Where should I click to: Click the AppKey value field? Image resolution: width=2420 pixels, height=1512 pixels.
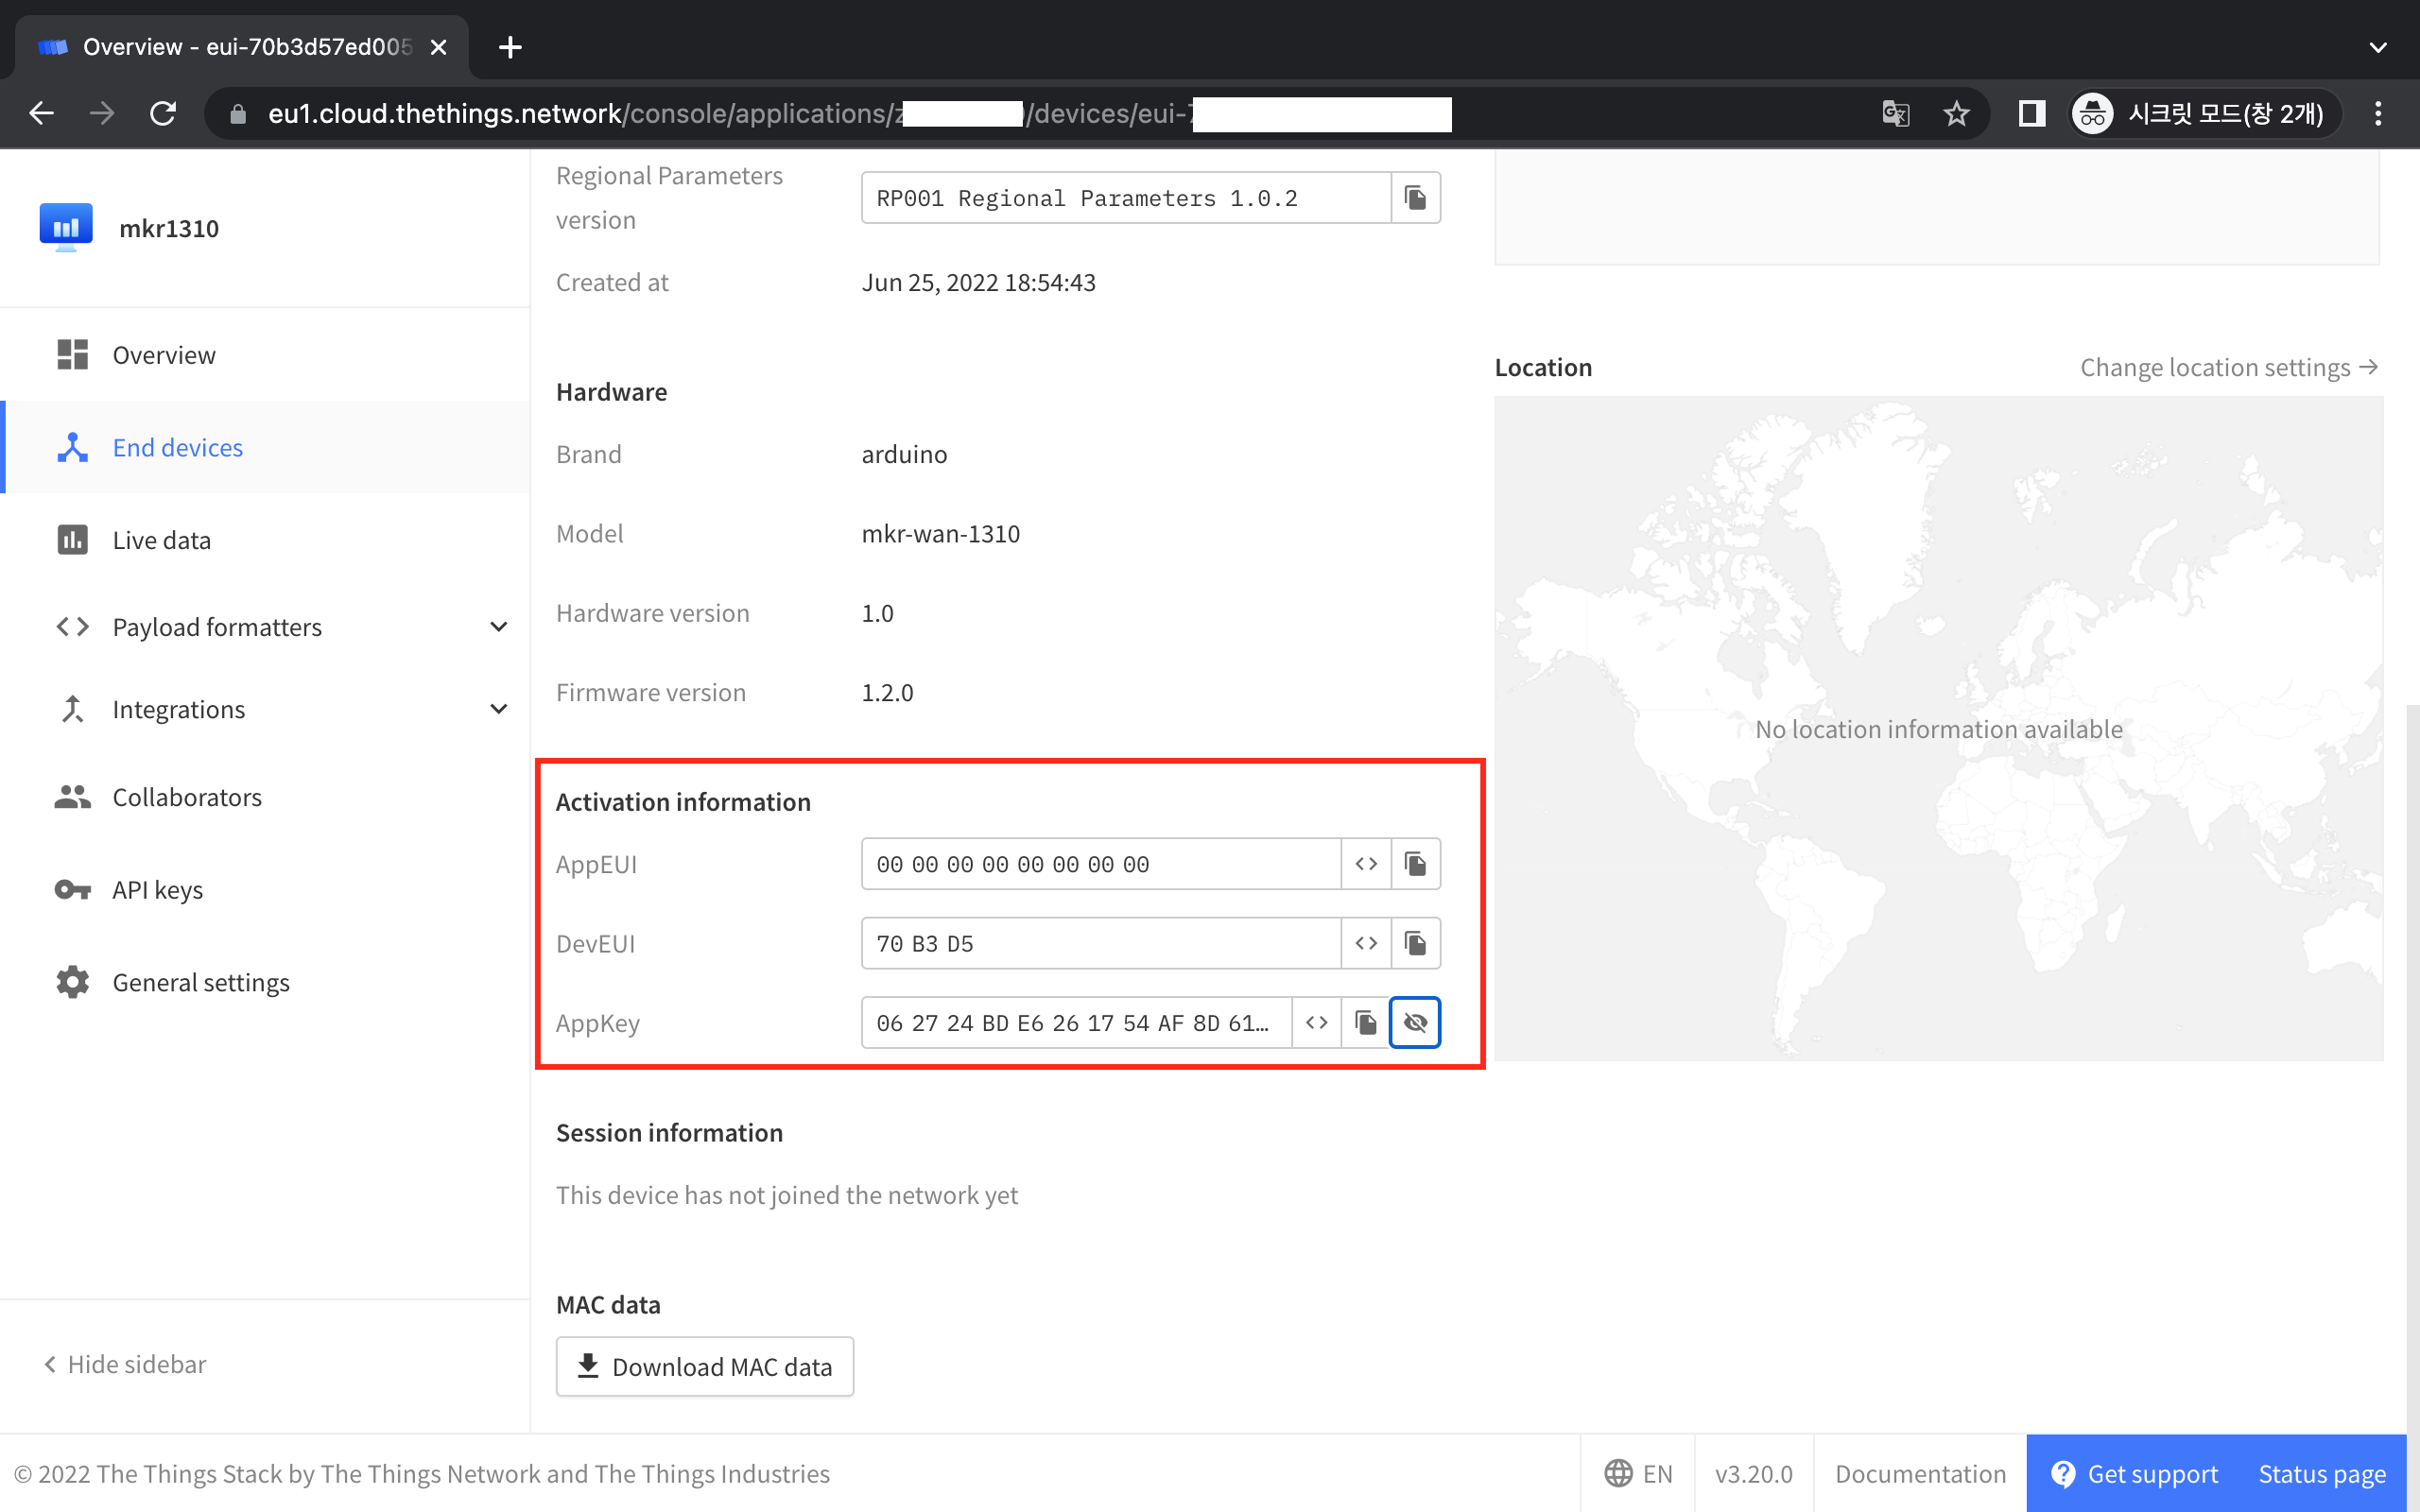click(1076, 1022)
